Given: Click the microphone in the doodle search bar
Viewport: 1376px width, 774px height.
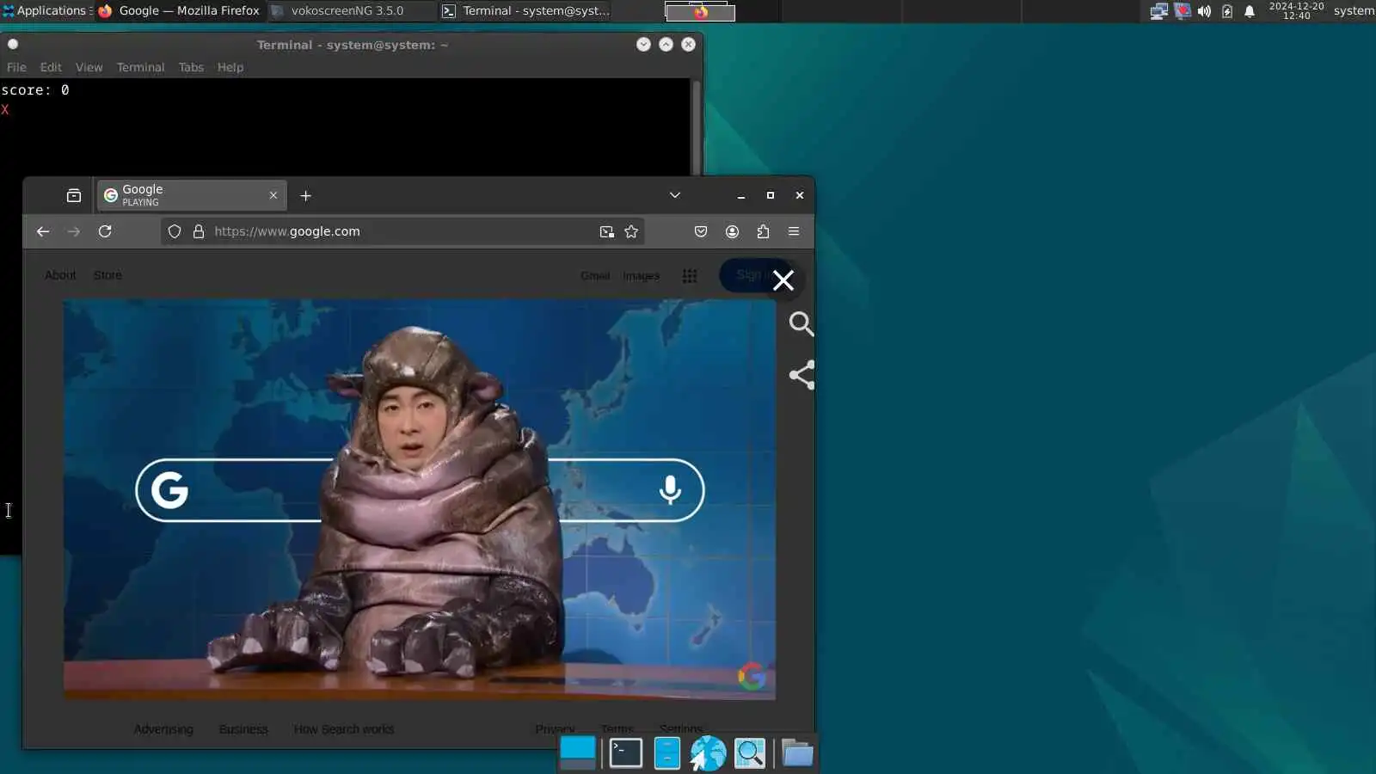Looking at the screenshot, I should tap(670, 490).
